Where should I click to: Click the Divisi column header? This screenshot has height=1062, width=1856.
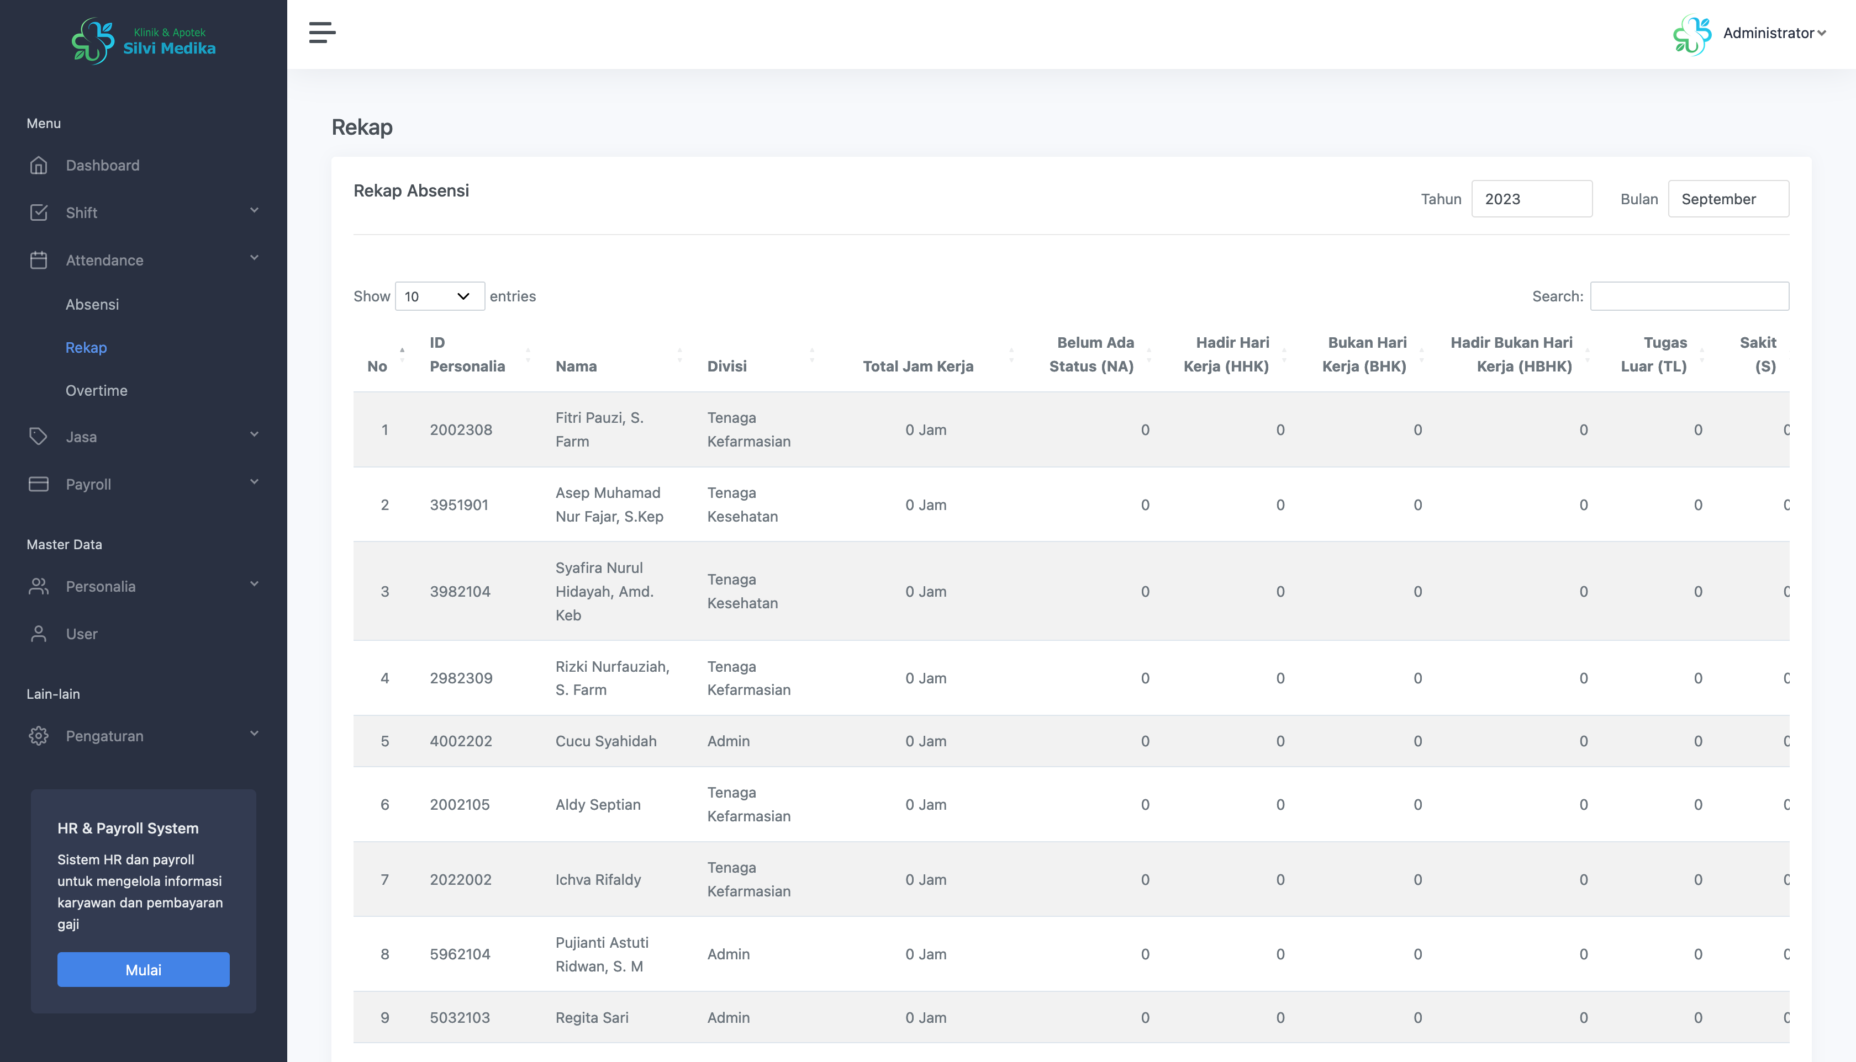(x=726, y=366)
